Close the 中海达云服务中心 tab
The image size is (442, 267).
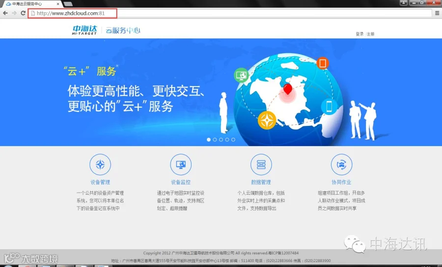pos(58,4)
